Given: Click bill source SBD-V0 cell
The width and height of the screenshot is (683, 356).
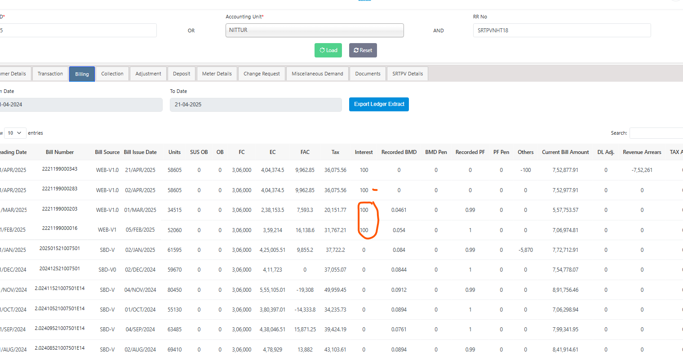Looking at the screenshot, I should coord(107,270).
